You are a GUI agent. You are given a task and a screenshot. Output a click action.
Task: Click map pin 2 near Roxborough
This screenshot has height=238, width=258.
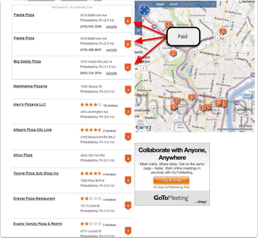168,25
